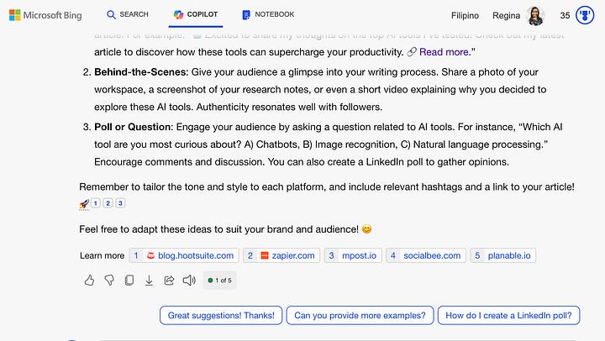Click citation number 1 under the response

point(96,203)
